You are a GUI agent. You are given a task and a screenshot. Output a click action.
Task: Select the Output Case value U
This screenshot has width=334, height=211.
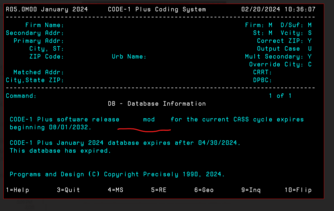pos(310,49)
